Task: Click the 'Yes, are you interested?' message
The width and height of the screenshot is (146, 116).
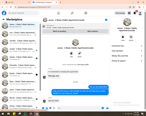Action: point(98,87)
